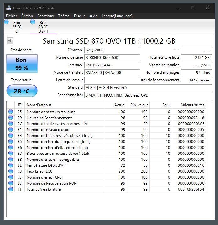The image size is (218, 225).
Task: Minimize the CrystalDiskInfo window
Action: 179,8
